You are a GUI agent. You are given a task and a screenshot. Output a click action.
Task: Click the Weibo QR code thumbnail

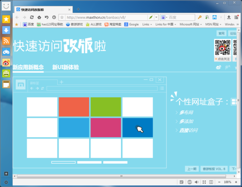coord(223,48)
